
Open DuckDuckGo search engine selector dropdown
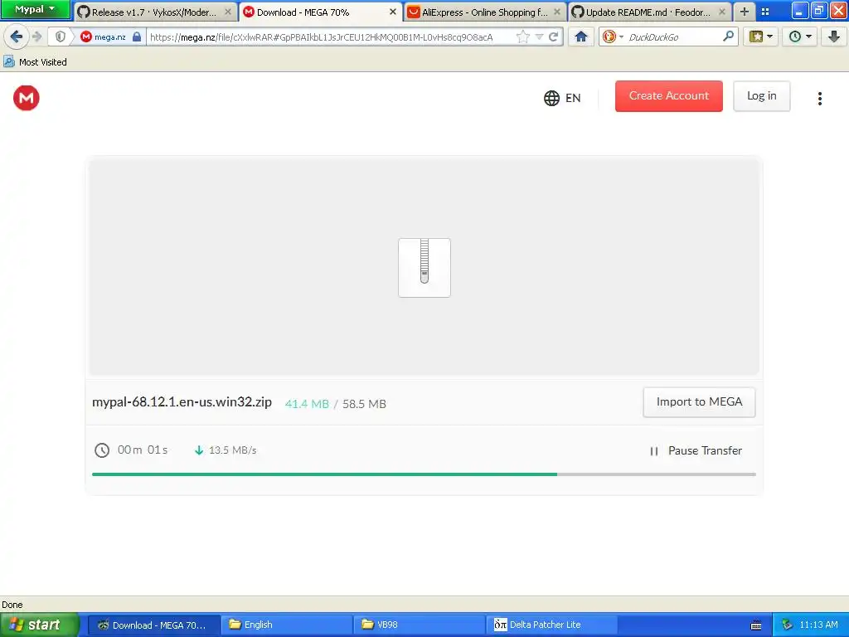tap(613, 36)
